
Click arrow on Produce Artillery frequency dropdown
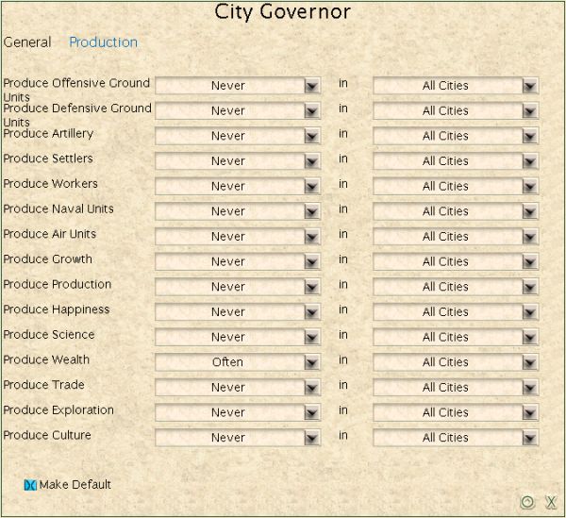(x=312, y=136)
